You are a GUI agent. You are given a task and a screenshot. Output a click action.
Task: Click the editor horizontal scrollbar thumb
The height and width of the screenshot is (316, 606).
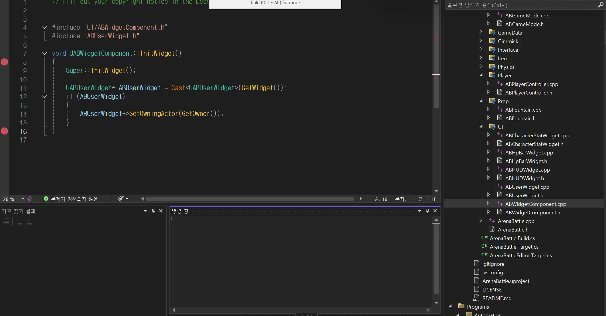pos(250,199)
